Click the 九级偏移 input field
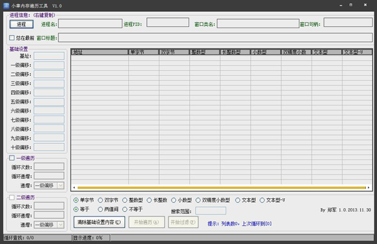Screen dimensions: 377x244 [x=49, y=138]
